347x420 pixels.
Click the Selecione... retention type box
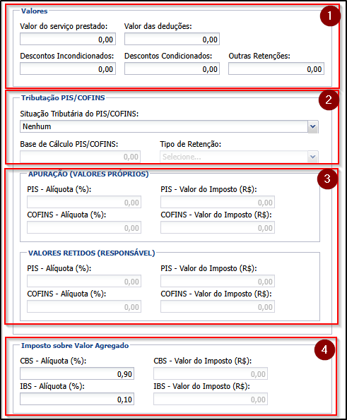point(239,157)
